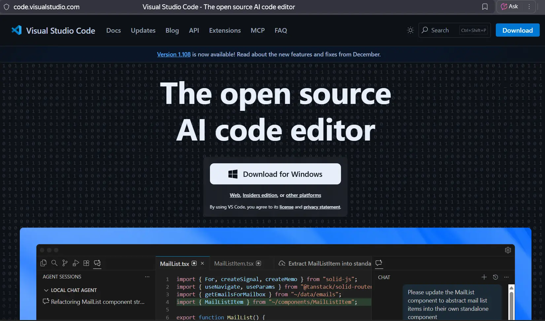Click the Visual Studio Code logo icon
Viewport: 545px width, 321px height.
click(17, 30)
